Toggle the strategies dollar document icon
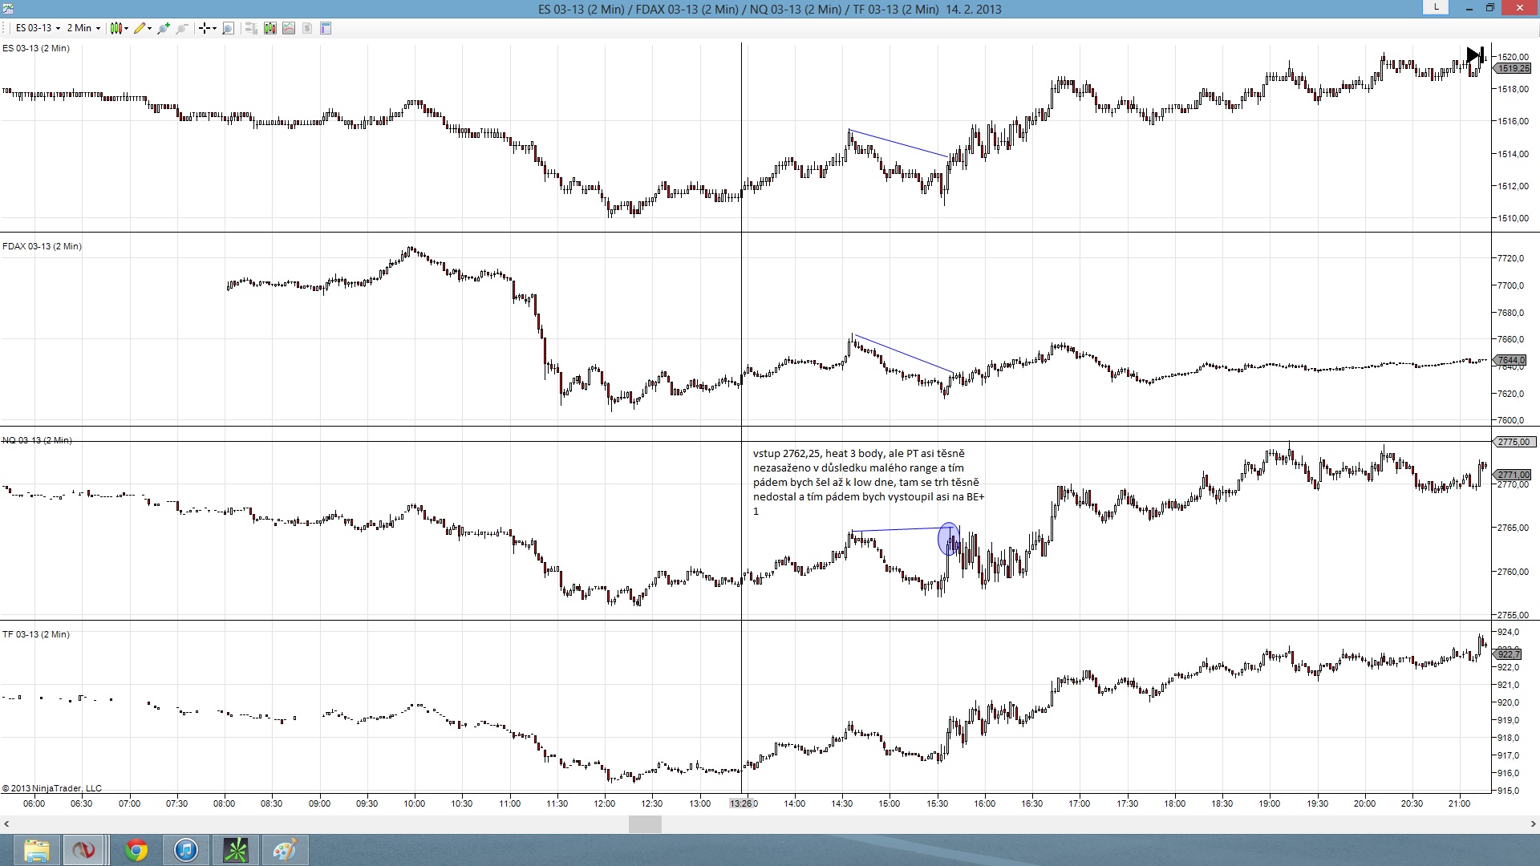 click(x=307, y=28)
